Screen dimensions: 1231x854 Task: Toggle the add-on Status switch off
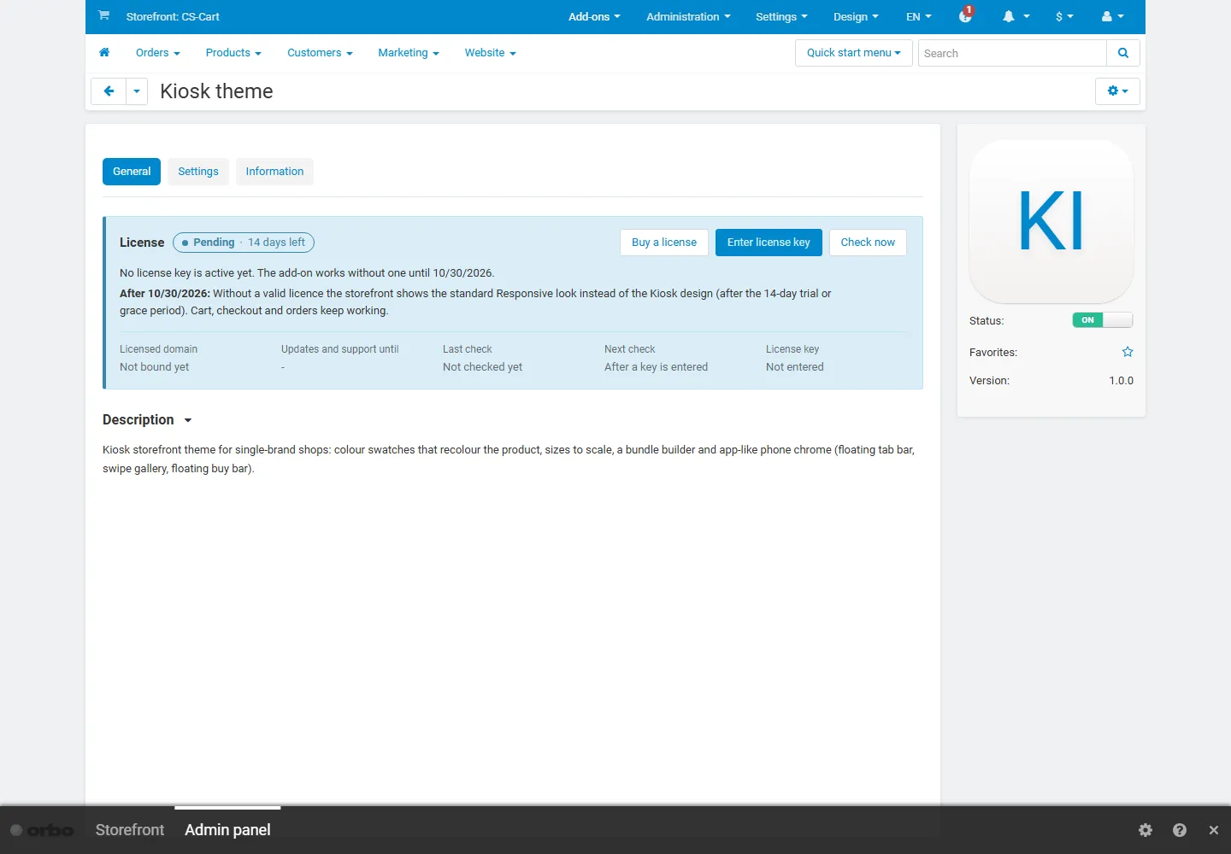[x=1103, y=320]
